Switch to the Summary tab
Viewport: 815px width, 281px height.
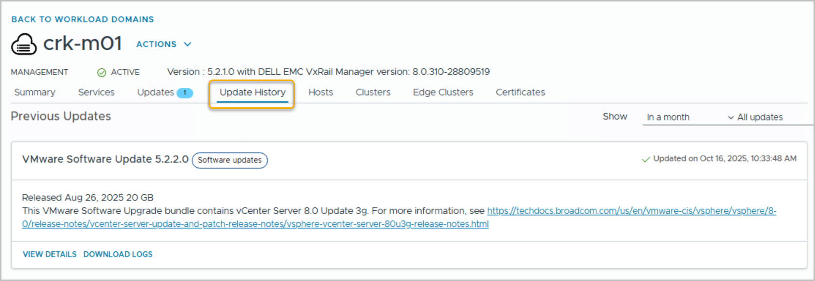tap(35, 92)
